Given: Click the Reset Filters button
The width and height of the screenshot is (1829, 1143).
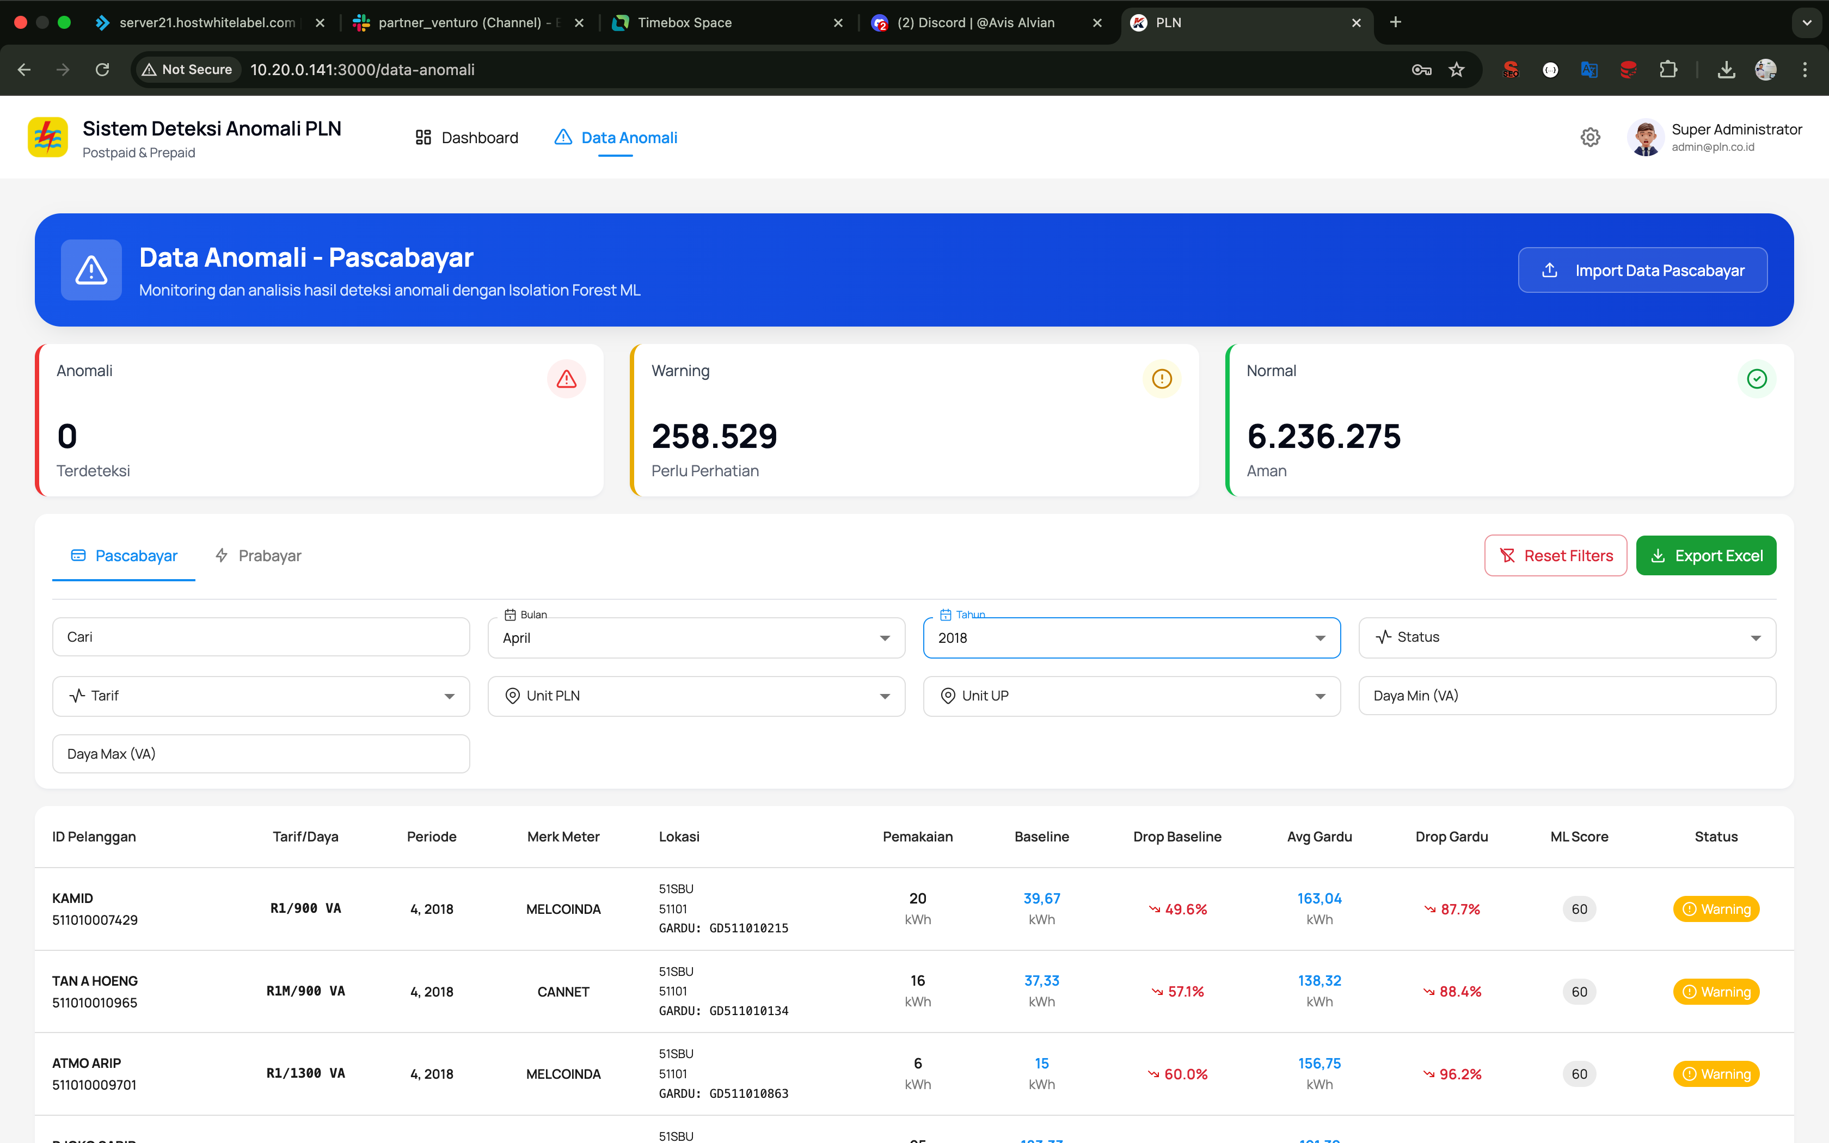Looking at the screenshot, I should [1555, 556].
